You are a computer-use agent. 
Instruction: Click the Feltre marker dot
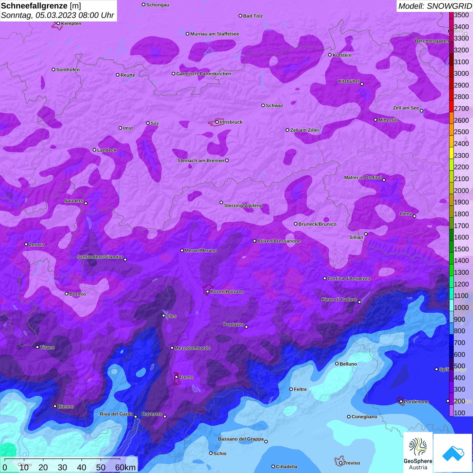tap(291, 389)
